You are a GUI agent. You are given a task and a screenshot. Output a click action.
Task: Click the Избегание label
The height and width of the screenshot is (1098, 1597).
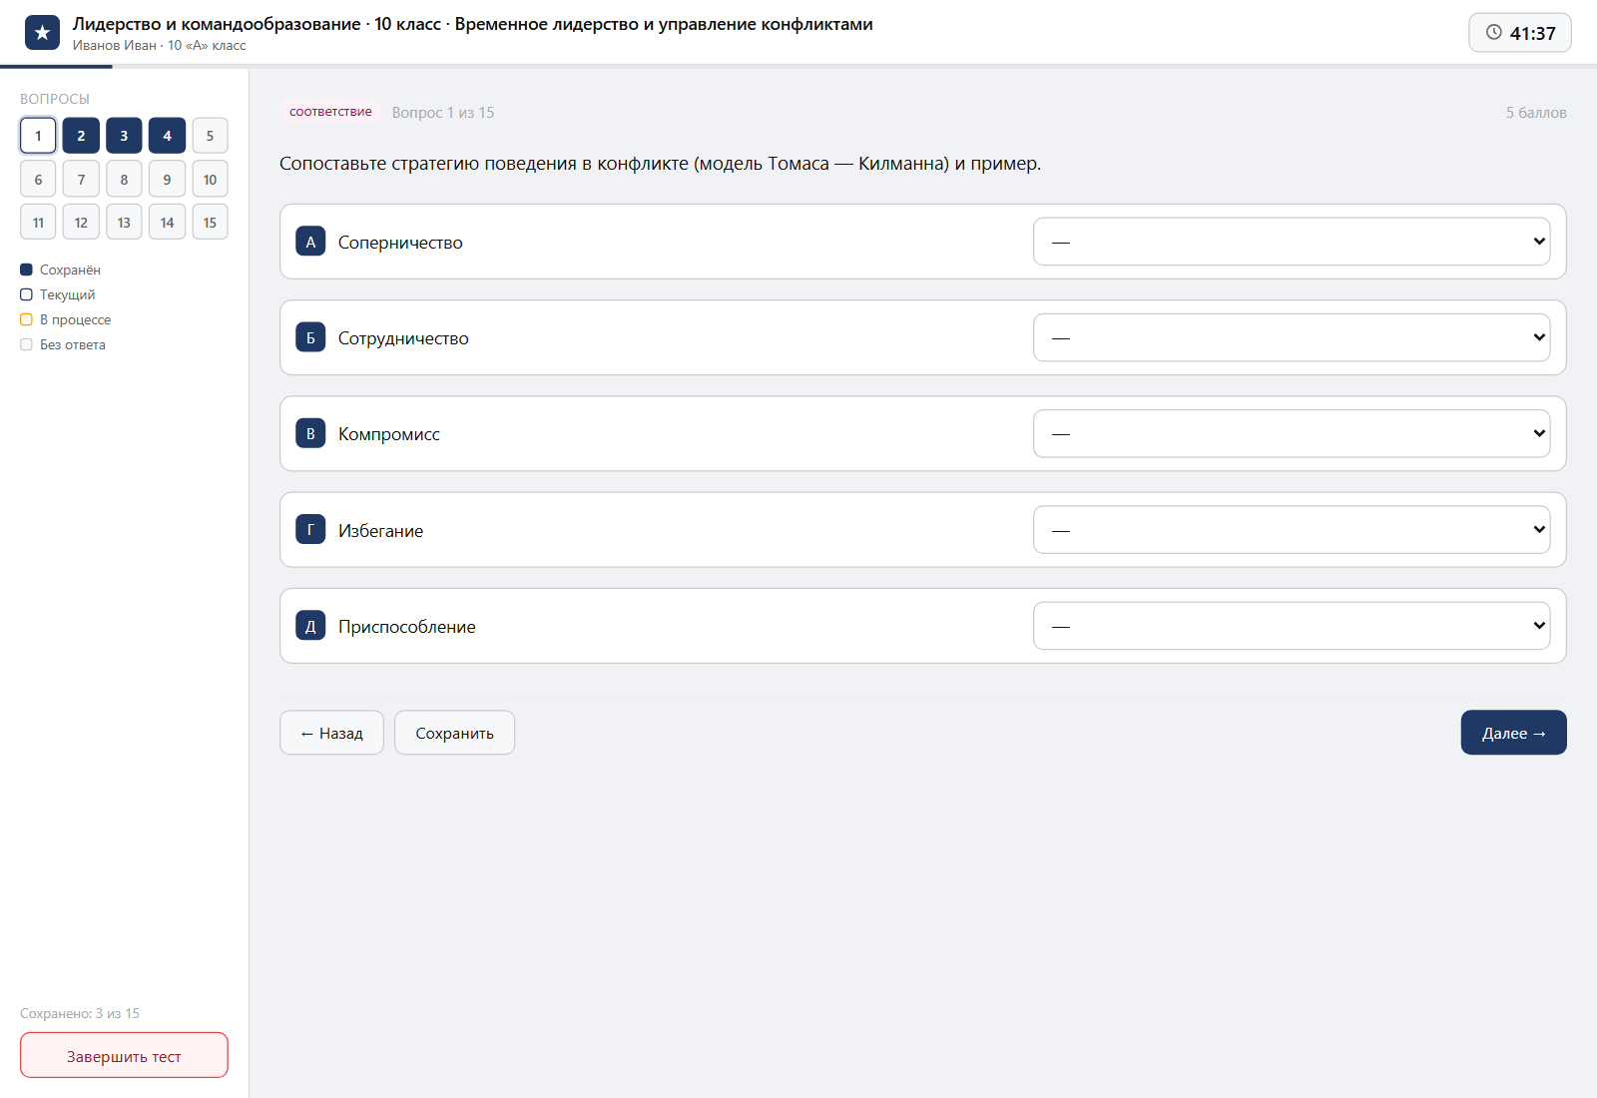[x=380, y=531]
